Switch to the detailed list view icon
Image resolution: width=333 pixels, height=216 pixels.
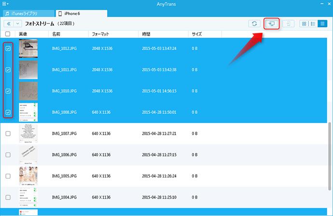(313, 24)
